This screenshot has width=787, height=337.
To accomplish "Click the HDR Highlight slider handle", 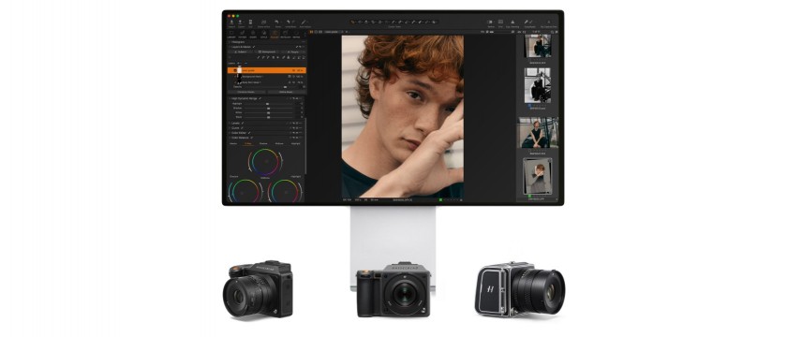I will pos(267,104).
